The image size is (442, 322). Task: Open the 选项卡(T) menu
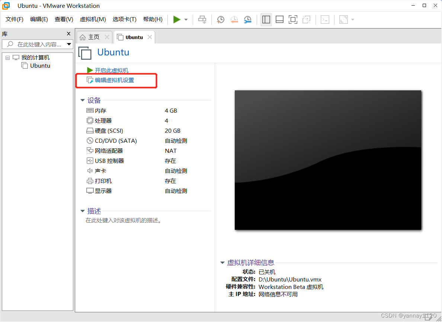[124, 19]
